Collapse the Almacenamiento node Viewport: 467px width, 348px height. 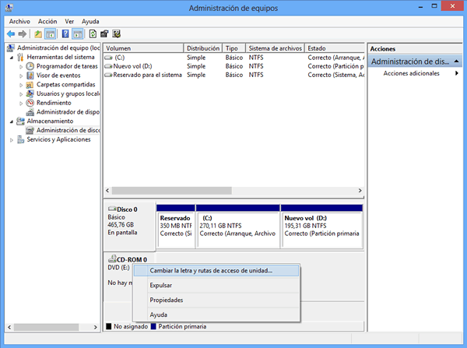point(12,121)
